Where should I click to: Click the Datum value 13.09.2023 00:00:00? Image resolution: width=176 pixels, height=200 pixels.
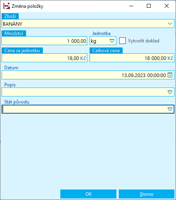(x=144, y=75)
